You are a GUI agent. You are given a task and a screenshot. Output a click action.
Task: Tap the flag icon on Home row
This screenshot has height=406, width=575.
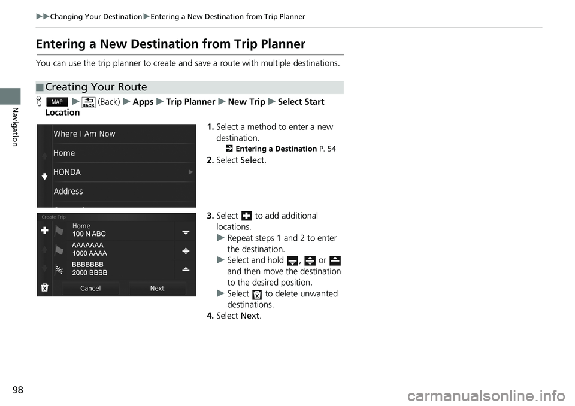coord(59,231)
